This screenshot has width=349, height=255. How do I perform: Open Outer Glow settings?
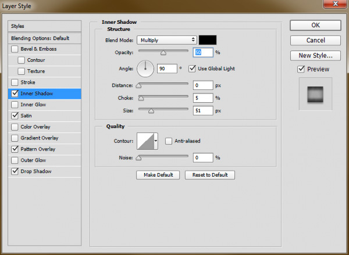[33, 160]
